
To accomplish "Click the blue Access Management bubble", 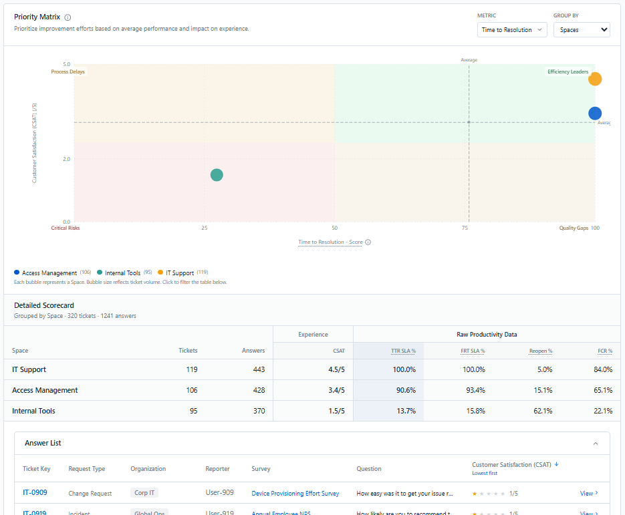I will pyautogui.click(x=595, y=113).
